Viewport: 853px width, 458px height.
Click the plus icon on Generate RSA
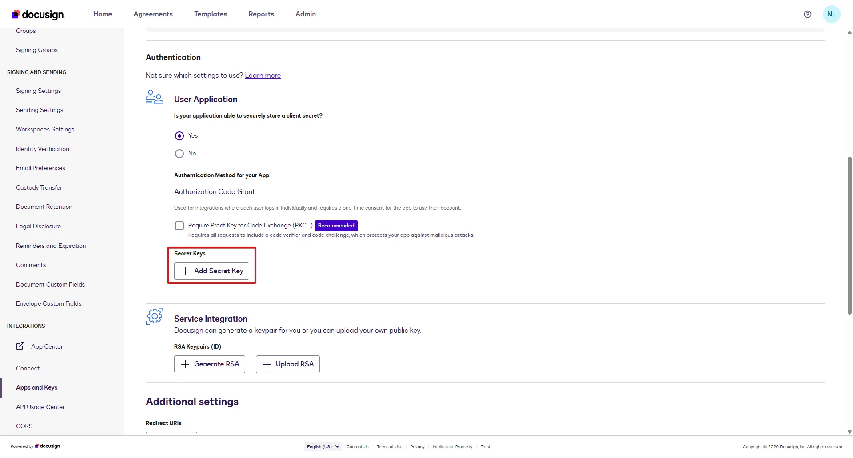point(185,364)
